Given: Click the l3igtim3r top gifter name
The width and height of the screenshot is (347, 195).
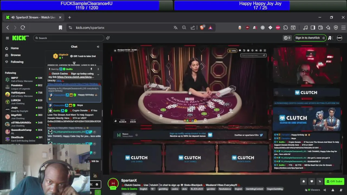Looking at the screenshot, I should 63,55.
